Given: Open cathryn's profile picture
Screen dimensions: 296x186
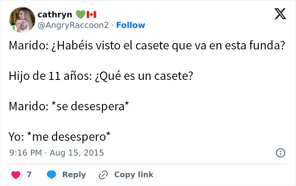Looking at the screenshot, I should pos(22,19).
